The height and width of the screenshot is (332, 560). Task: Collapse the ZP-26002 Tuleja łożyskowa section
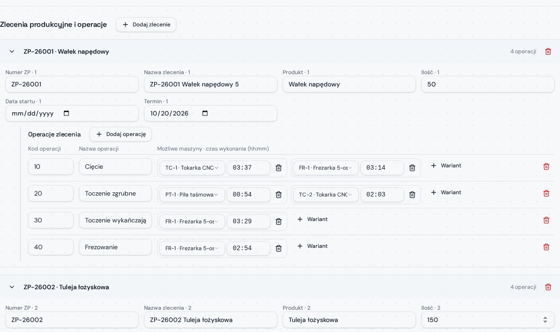(x=12, y=287)
